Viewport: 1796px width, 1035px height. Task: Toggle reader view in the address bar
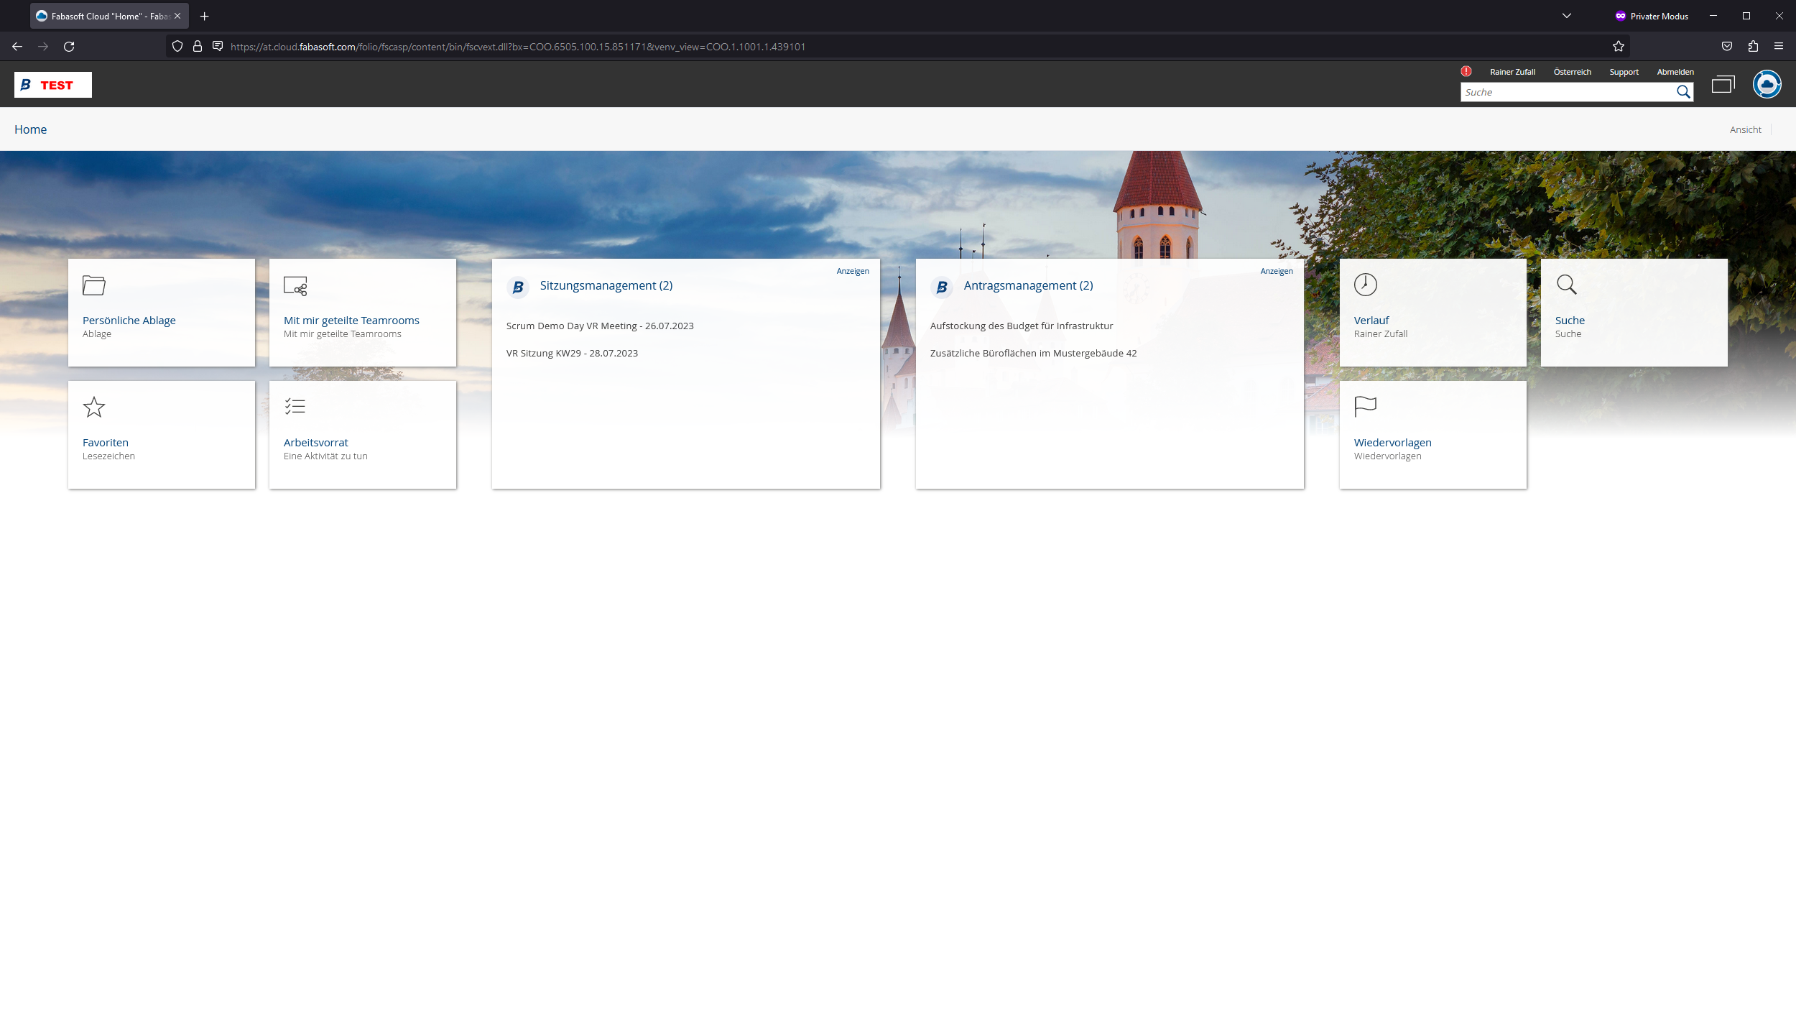pyautogui.click(x=217, y=46)
